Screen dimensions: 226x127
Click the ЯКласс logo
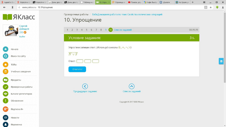(x=19, y=17)
